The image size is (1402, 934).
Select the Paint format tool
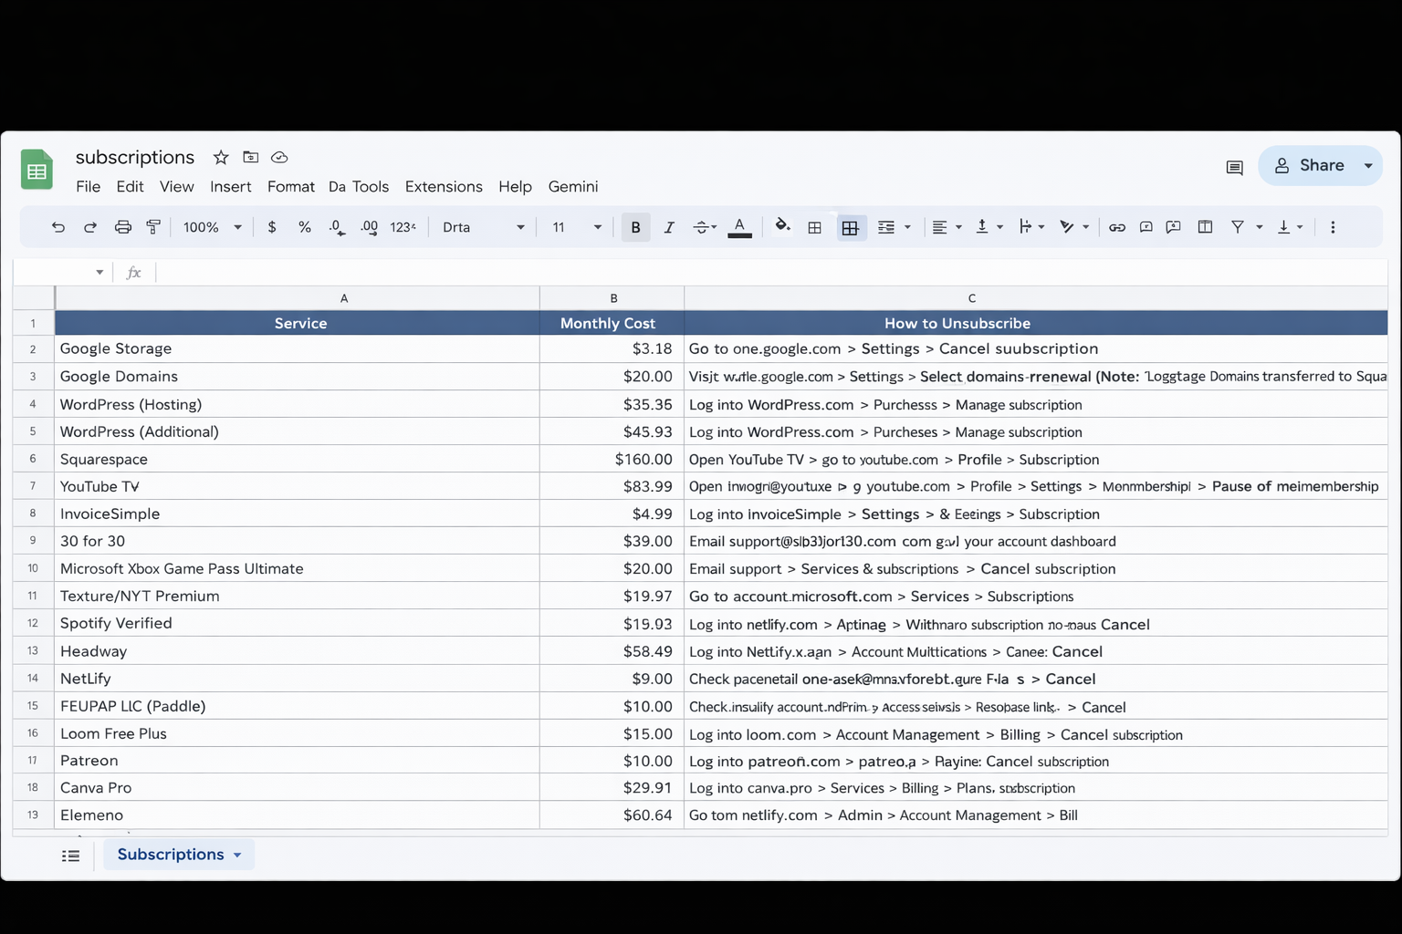[152, 226]
